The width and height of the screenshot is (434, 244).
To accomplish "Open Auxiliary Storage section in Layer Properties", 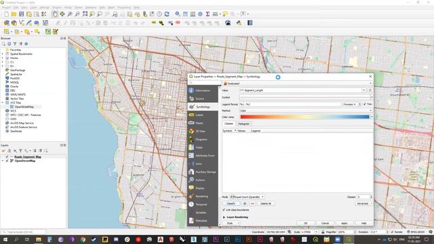I will (x=203, y=171).
